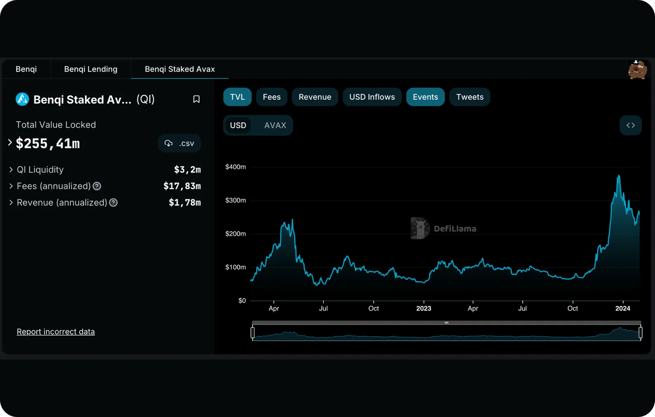The height and width of the screenshot is (417, 655).
Task: Click the llama avatar in top corner
Action: point(637,70)
